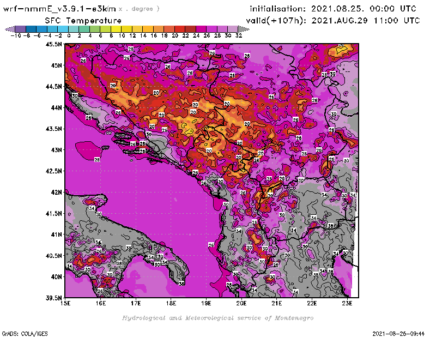Viewport: 436px width, 337px height.
Task: Click gray arrow end of legend above 32
Action: point(244,29)
